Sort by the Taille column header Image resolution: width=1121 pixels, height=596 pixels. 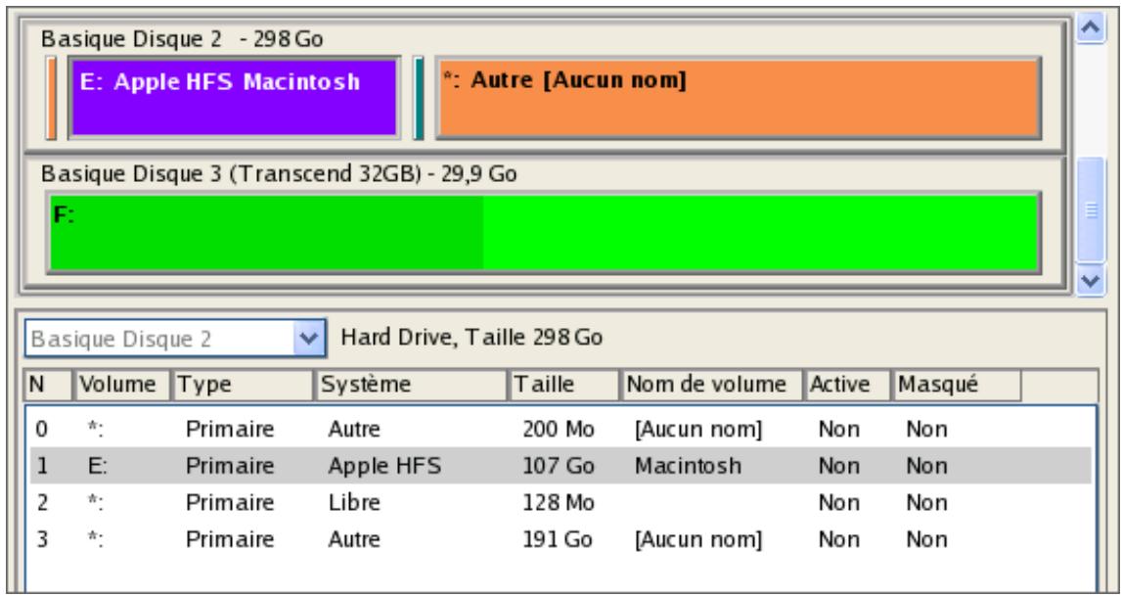[564, 385]
